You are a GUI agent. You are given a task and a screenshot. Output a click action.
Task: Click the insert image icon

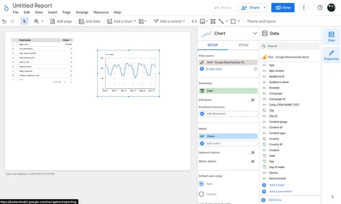(203, 22)
